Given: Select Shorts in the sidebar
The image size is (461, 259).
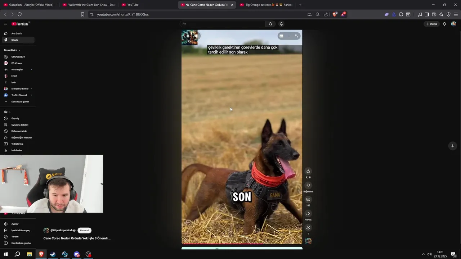Looking at the screenshot, I should point(19,40).
